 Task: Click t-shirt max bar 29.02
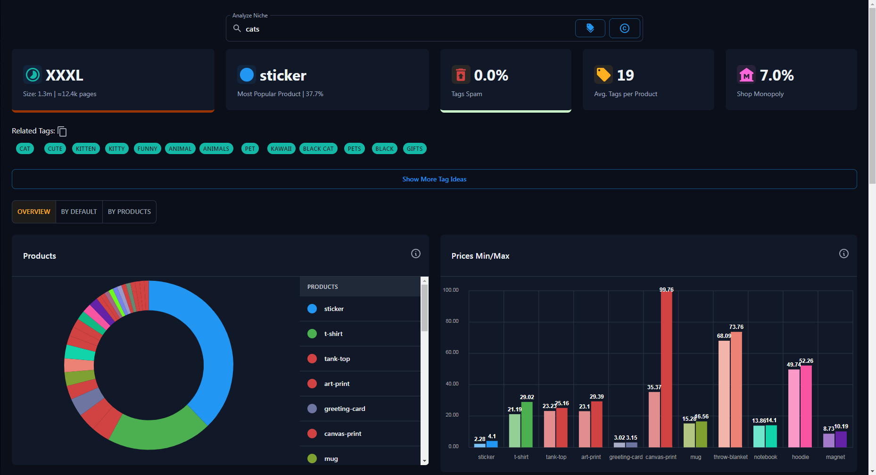pyautogui.click(x=527, y=425)
